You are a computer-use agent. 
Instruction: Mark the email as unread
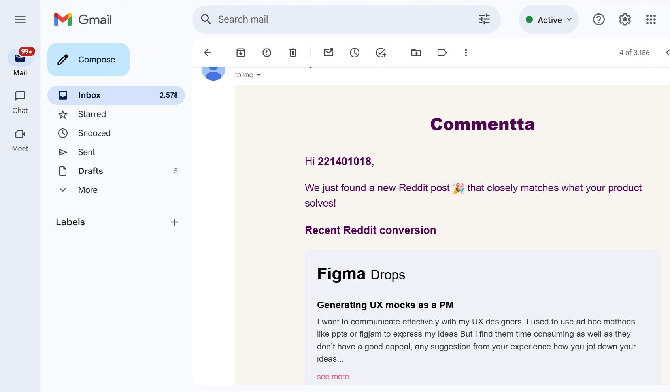[x=328, y=52]
